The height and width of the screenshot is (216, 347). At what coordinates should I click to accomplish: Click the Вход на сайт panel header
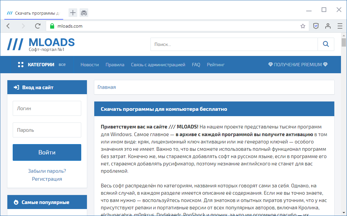click(47, 87)
